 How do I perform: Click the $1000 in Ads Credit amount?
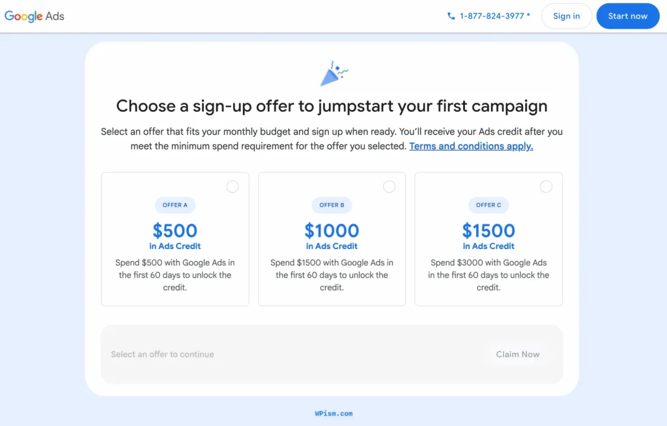tap(332, 236)
